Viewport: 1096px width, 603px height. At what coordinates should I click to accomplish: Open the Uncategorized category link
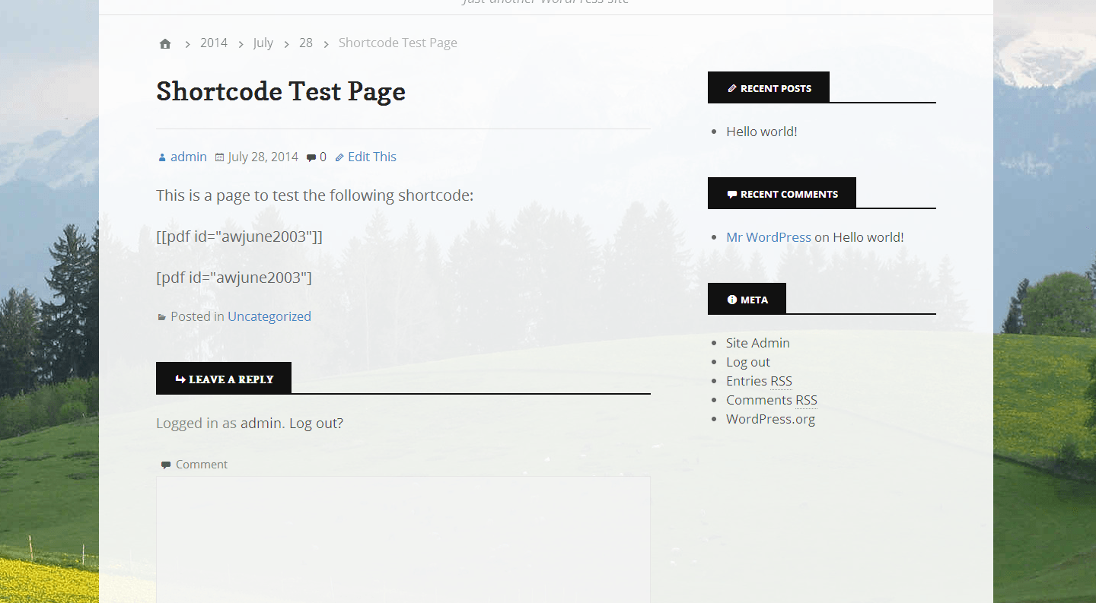coord(269,316)
